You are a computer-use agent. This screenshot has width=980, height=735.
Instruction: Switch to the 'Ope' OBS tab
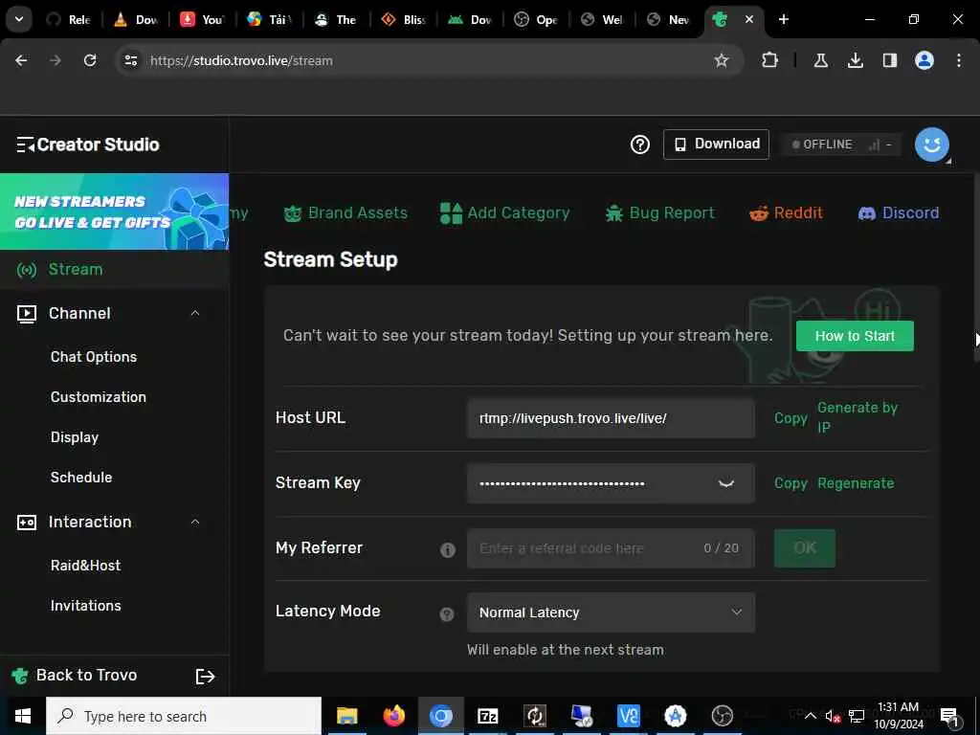coord(537,19)
